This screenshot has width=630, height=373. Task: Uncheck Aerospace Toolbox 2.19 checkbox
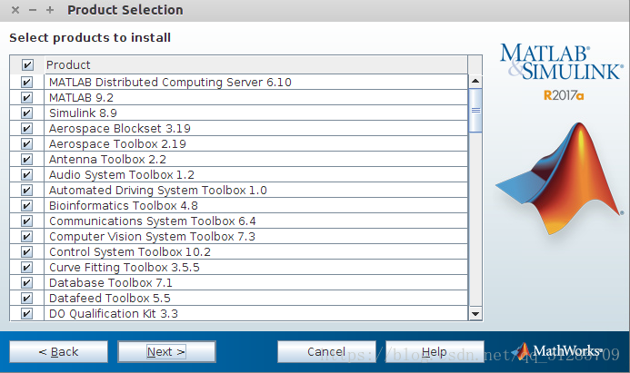[x=26, y=143]
